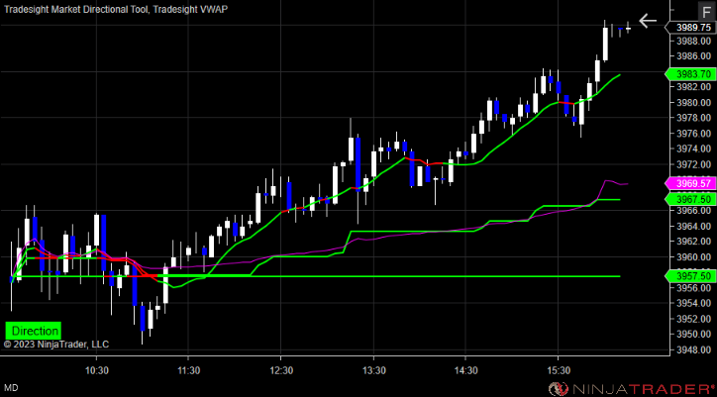
Task: Click the 14:30 time axis label
Action: click(x=465, y=371)
